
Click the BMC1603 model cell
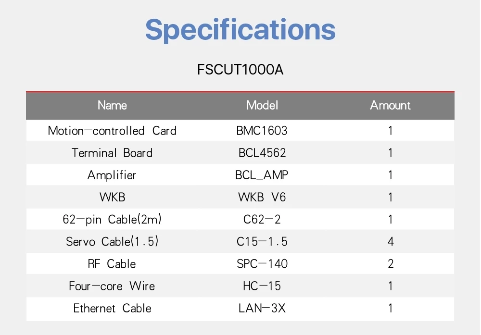pyautogui.click(x=262, y=131)
